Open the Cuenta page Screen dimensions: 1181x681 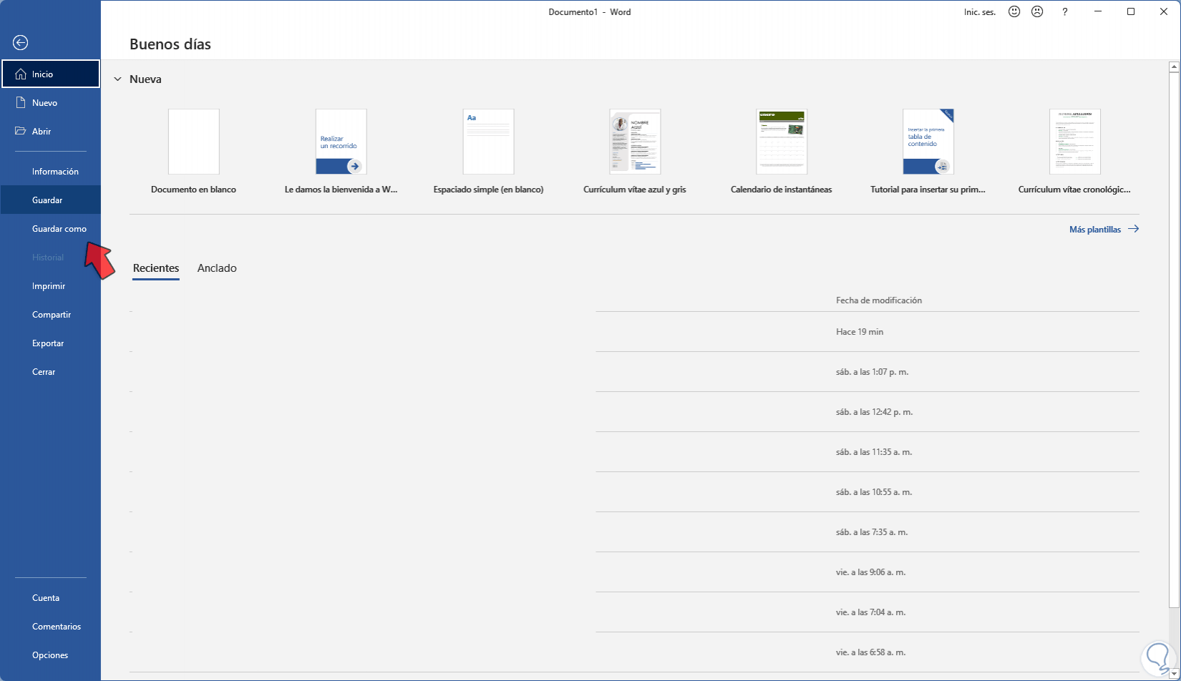[x=50, y=598]
